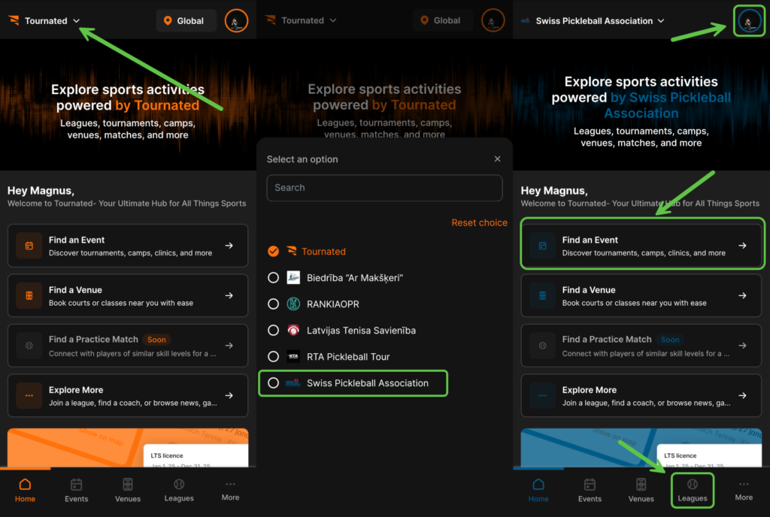Select the Biedrība "Ar Makšķeri" radio button
The height and width of the screenshot is (517, 770).
(274, 277)
